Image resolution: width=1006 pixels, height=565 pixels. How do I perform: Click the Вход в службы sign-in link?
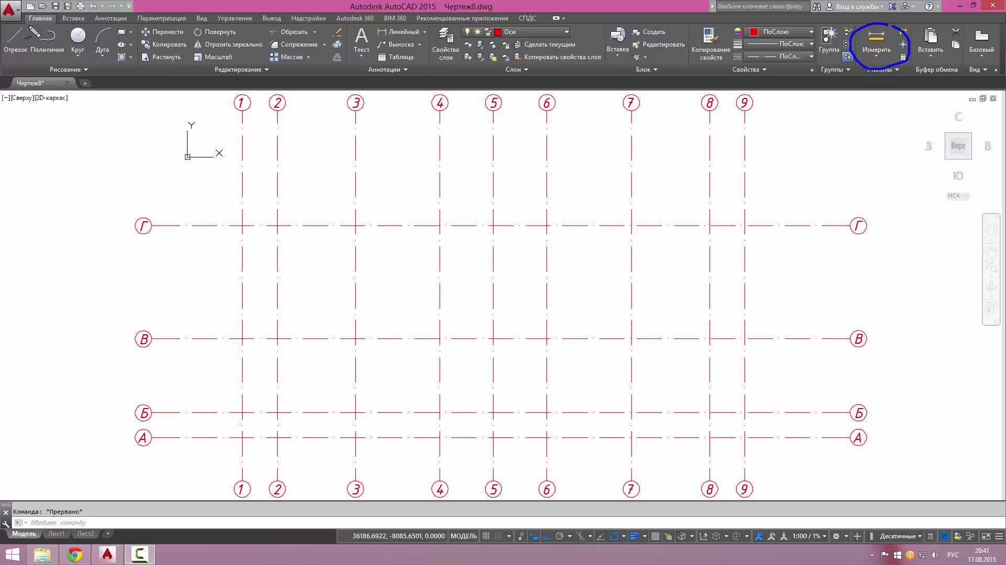857,6
